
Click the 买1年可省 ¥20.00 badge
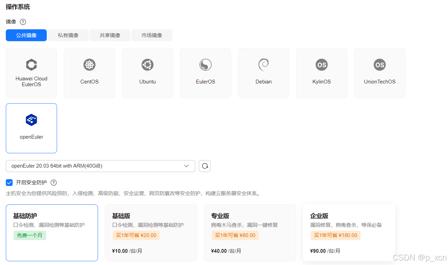136,235
